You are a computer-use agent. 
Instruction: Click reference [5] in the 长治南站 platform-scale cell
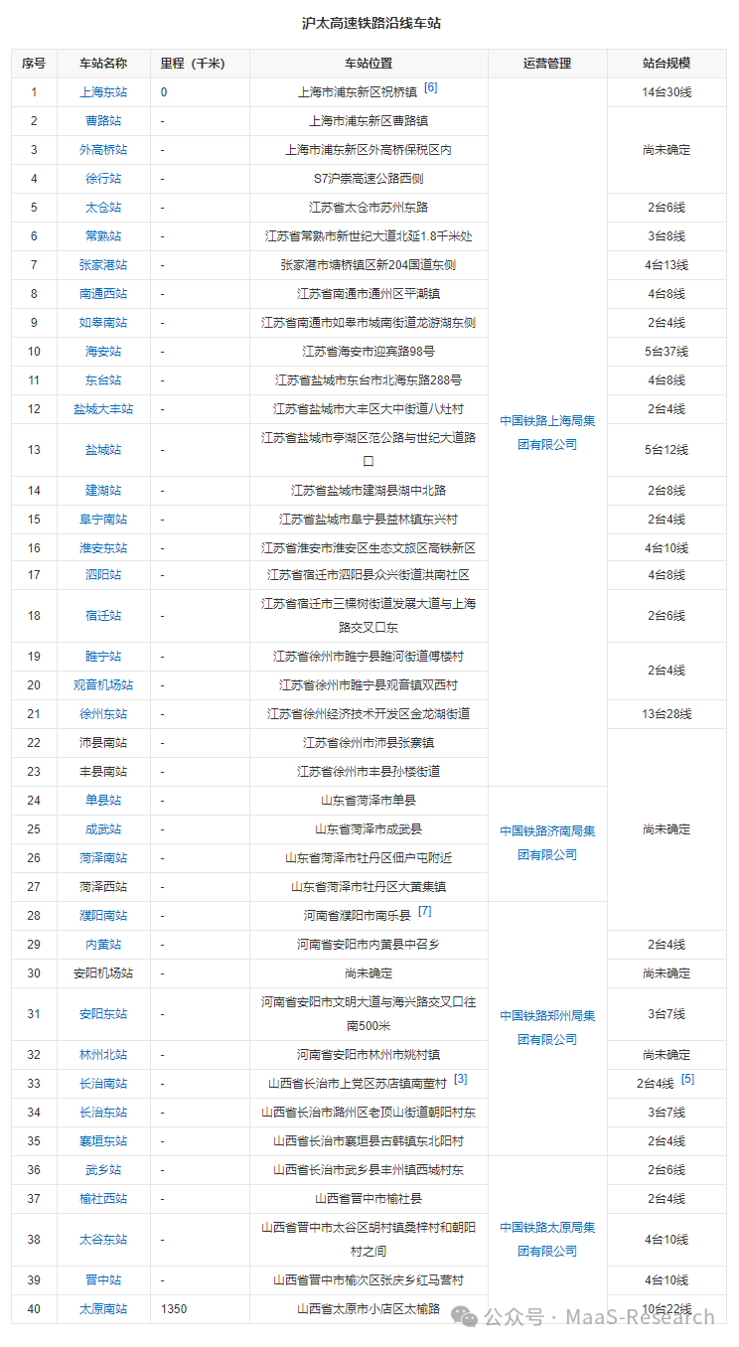[x=687, y=1079]
